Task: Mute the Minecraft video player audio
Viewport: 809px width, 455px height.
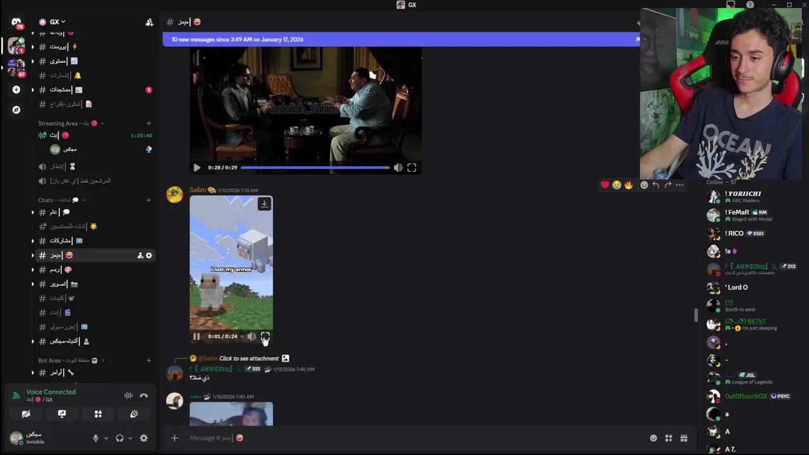Action: point(252,336)
